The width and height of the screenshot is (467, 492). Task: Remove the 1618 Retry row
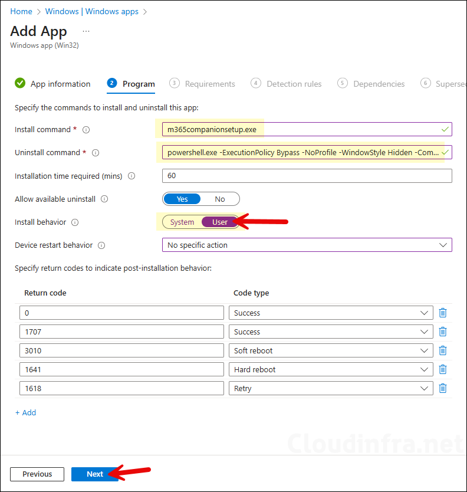tap(443, 388)
